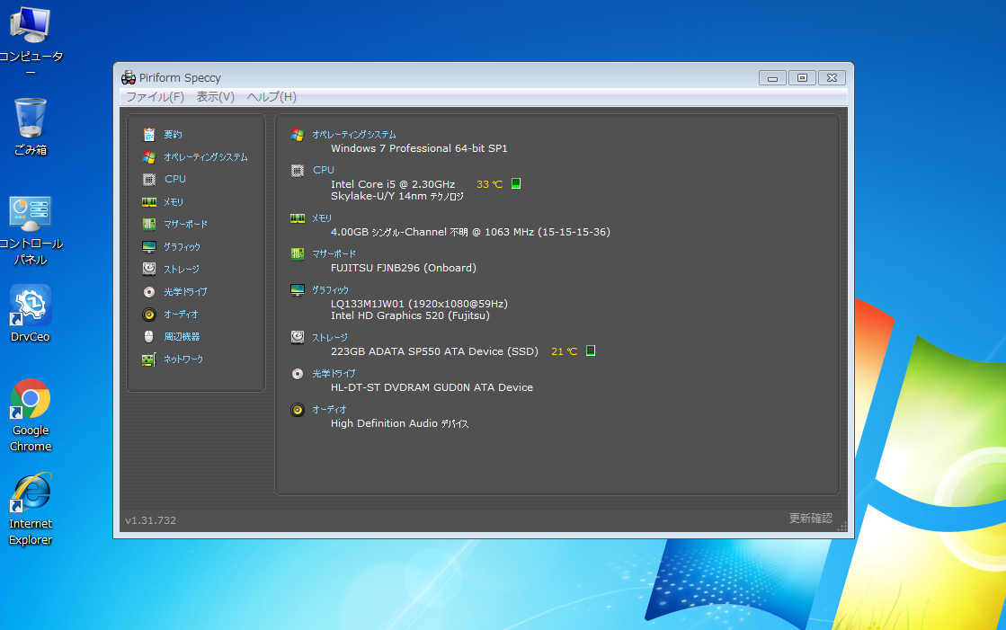The width and height of the screenshot is (1006, 630).
Task: Click the Google Chrome desktop shortcut
Action: (31, 415)
